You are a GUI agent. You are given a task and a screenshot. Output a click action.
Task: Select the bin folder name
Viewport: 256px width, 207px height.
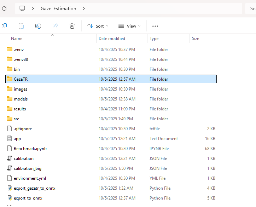click(x=17, y=69)
